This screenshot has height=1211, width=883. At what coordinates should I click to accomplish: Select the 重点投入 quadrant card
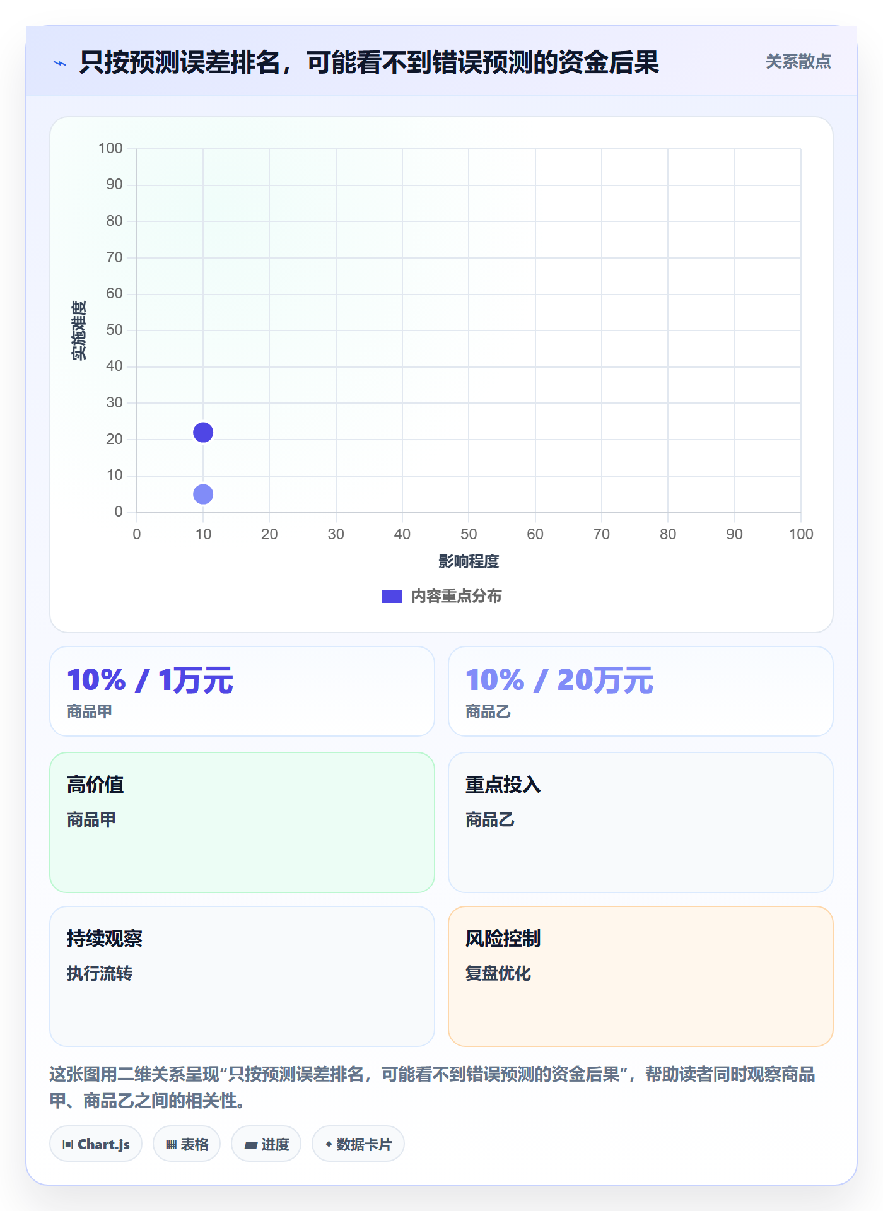coord(641,822)
